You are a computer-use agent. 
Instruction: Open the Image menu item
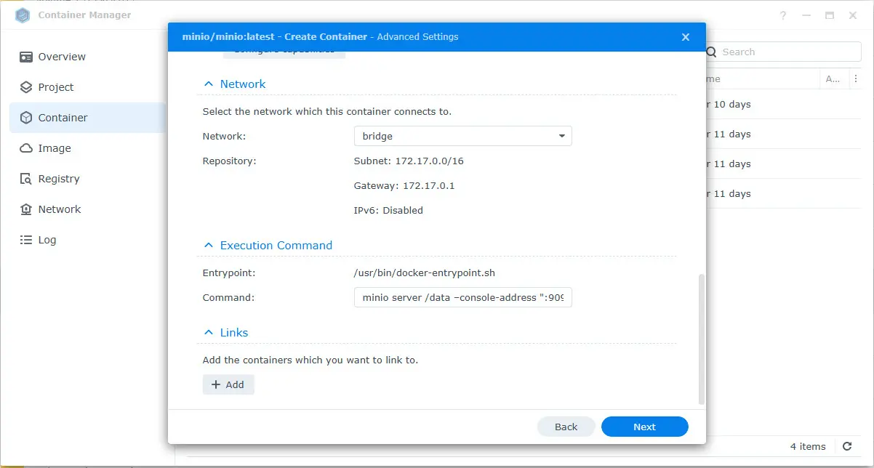click(55, 148)
